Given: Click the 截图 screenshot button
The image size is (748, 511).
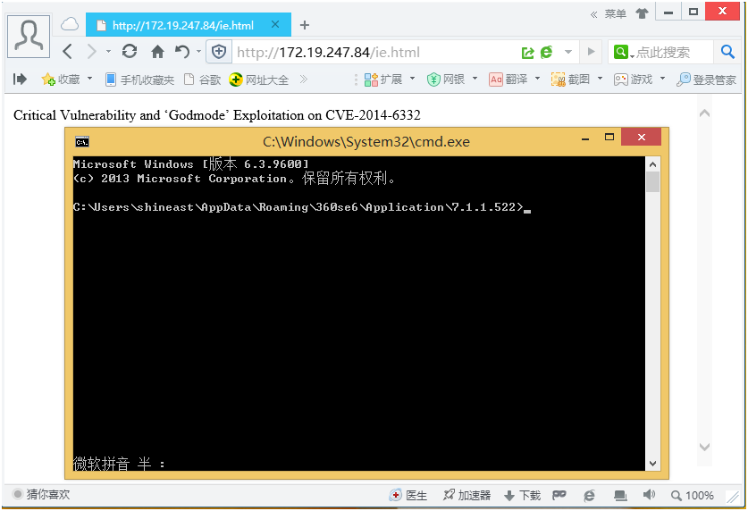Looking at the screenshot, I should tap(570, 80).
